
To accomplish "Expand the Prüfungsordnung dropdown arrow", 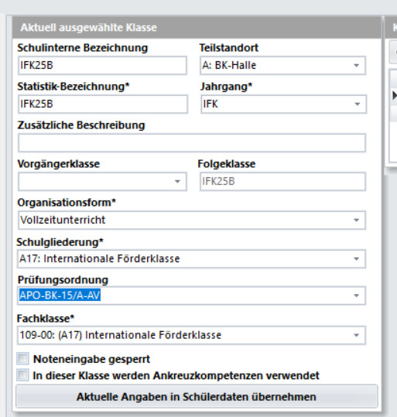I will 356,296.
